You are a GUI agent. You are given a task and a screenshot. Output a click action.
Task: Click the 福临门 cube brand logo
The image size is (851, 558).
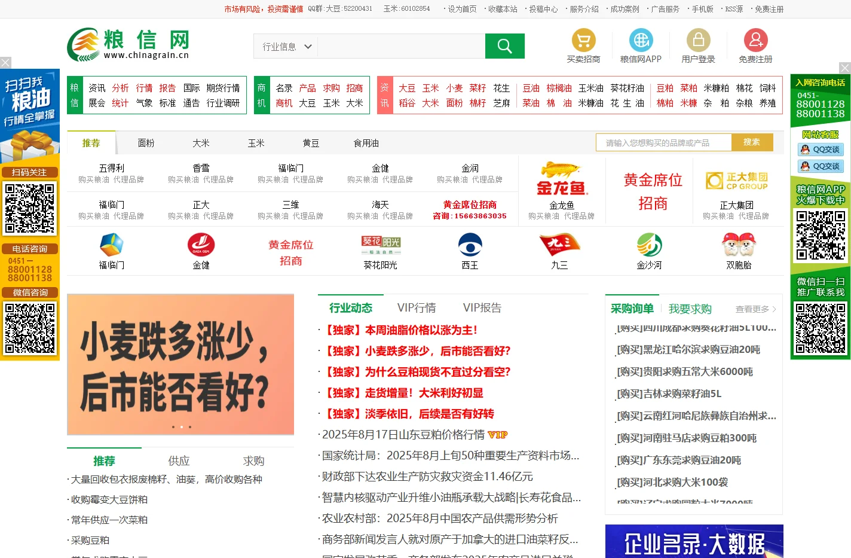(x=111, y=245)
